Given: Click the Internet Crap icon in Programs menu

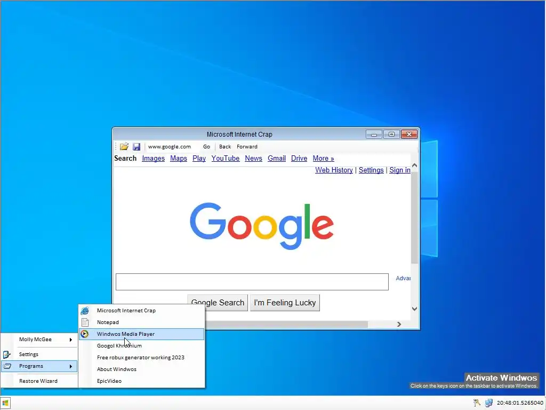Looking at the screenshot, I should pyautogui.click(x=85, y=310).
